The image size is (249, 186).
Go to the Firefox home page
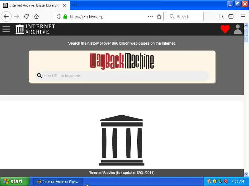pos(36,16)
